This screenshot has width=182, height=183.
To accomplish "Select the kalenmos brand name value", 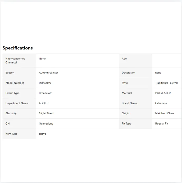I will pos(161,103).
